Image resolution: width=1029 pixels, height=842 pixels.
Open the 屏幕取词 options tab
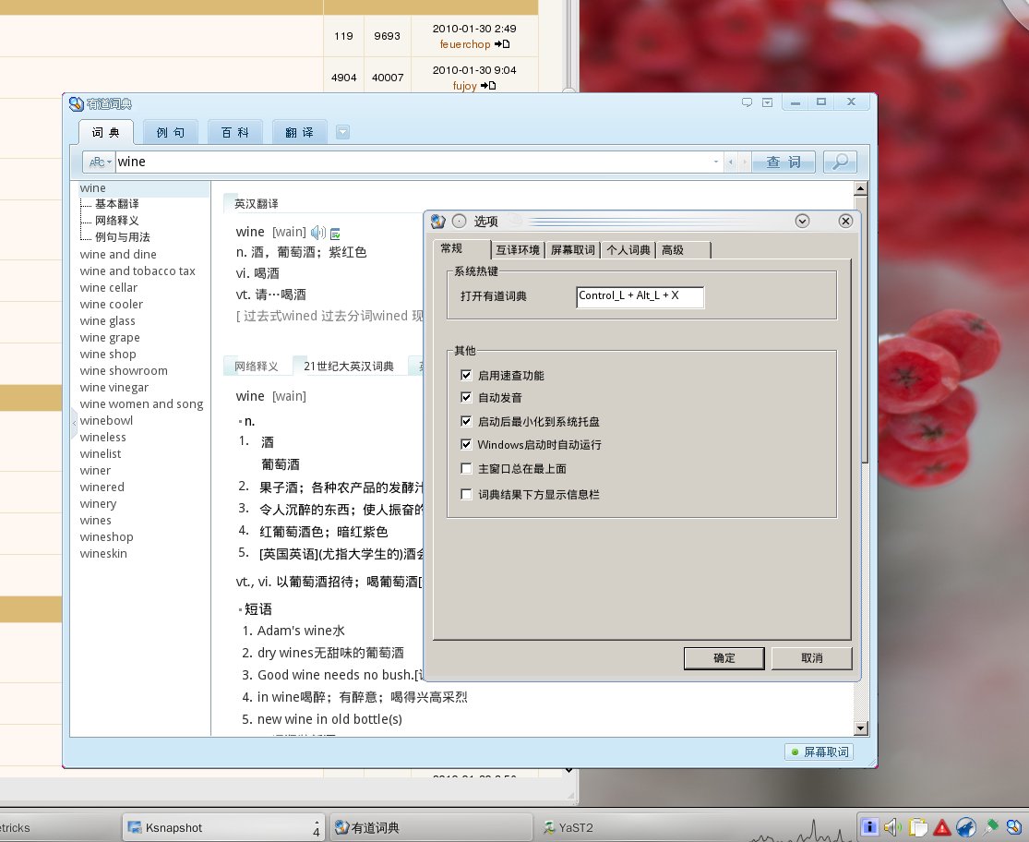point(573,250)
